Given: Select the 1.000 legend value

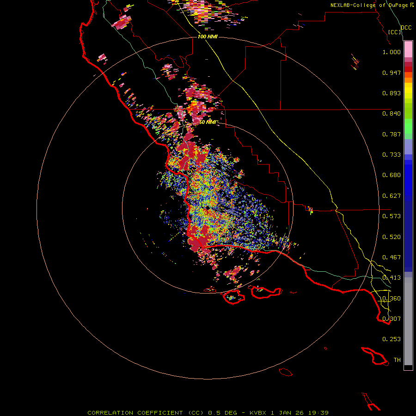Looking at the screenshot, I should click(x=392, y=52).
